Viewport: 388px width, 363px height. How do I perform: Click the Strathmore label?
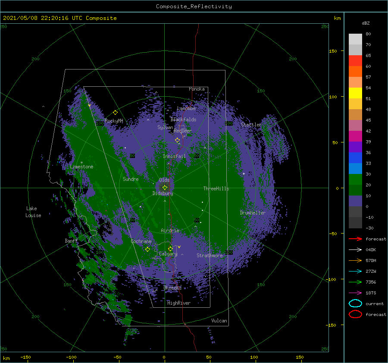(x=210, y=255)
